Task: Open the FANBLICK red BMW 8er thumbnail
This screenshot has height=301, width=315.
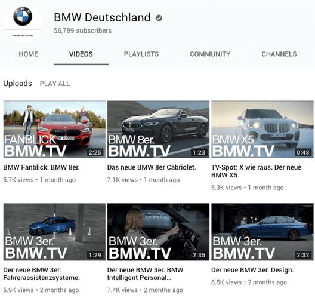Action: [54, 129]
